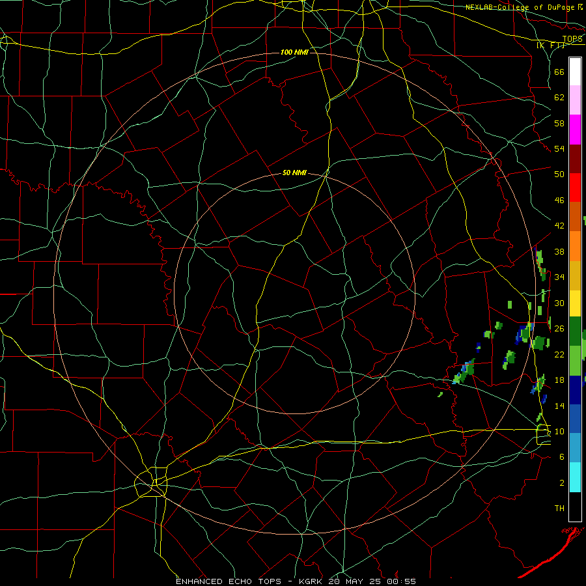The width and height of the screenshot is (586, 586).
Task: Click the light blue legend band
Action: (x=575, y=448)
